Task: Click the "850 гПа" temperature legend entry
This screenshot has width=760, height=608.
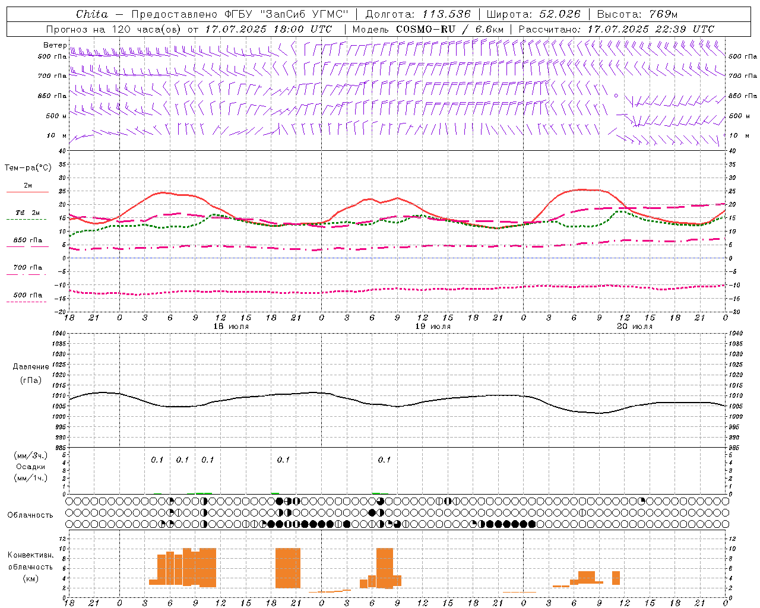Action: click(x=28, y=240)
